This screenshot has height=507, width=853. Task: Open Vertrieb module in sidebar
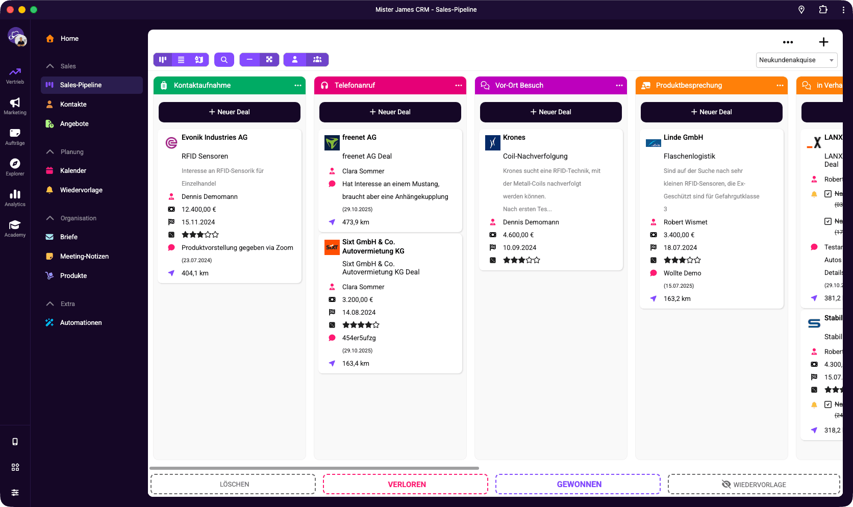tap(15, 75)
